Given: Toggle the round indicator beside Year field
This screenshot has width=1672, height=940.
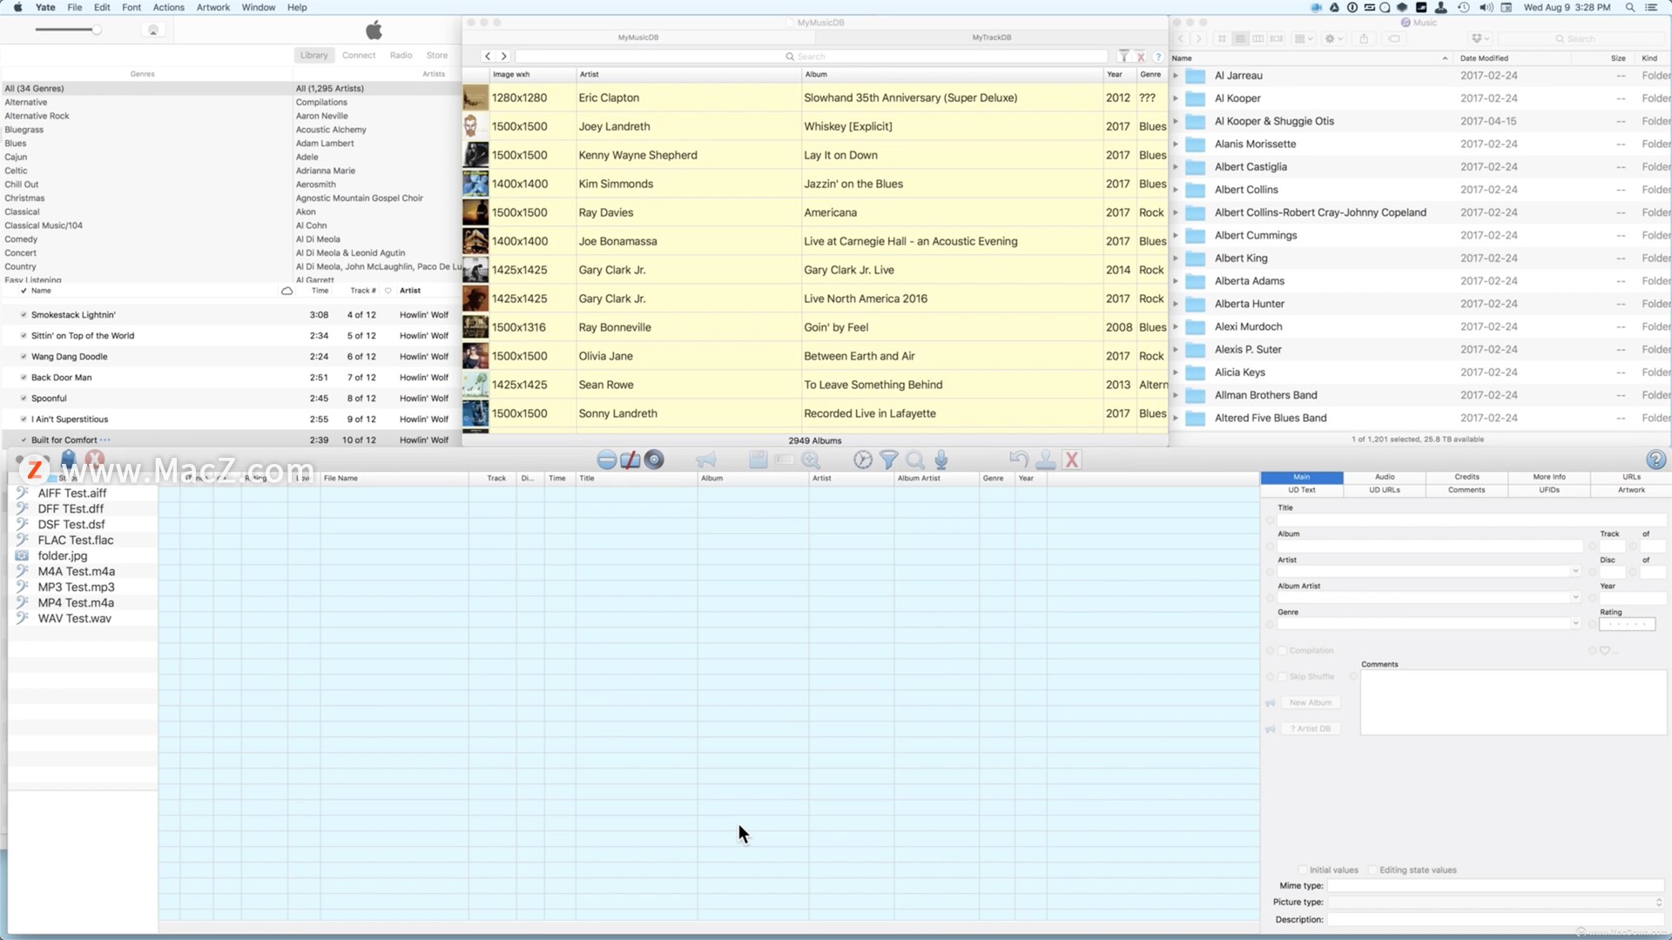Looking at the screenshot, I should (x=1592, y=599).
